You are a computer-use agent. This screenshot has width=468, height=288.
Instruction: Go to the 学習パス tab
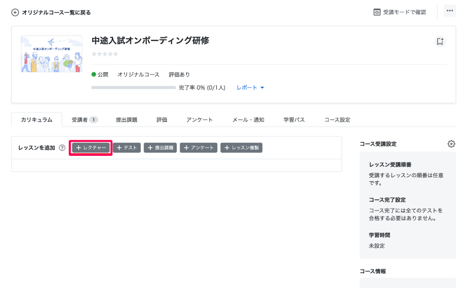pos(294,120)
